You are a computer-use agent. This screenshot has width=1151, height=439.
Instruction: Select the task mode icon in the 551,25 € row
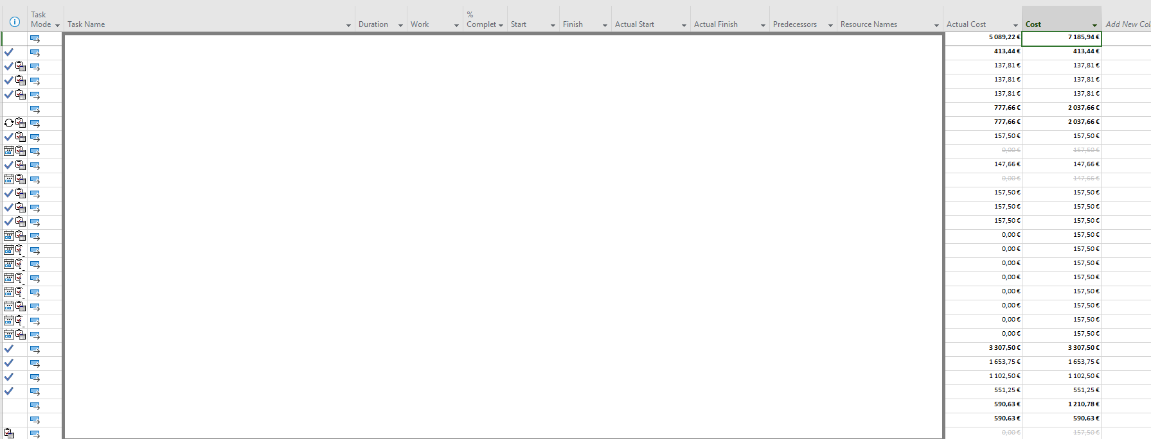[35, 392]
